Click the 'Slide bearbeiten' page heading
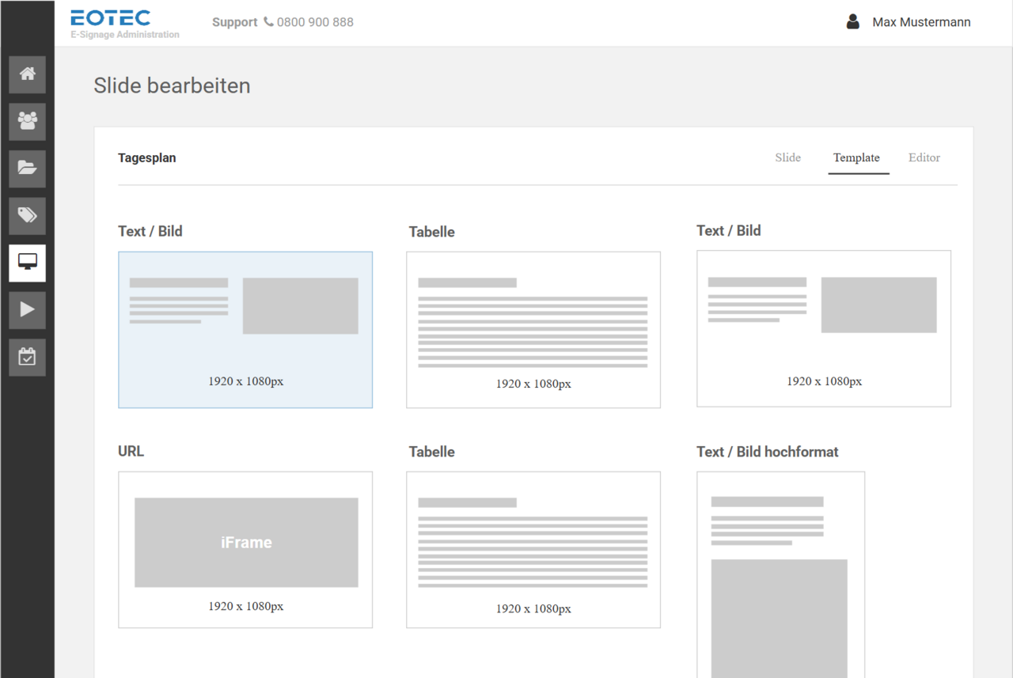1013x678 pixels. (x=172, y=85)
